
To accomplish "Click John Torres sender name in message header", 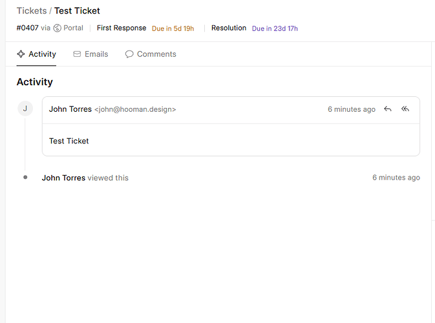I will click(70, 109).
